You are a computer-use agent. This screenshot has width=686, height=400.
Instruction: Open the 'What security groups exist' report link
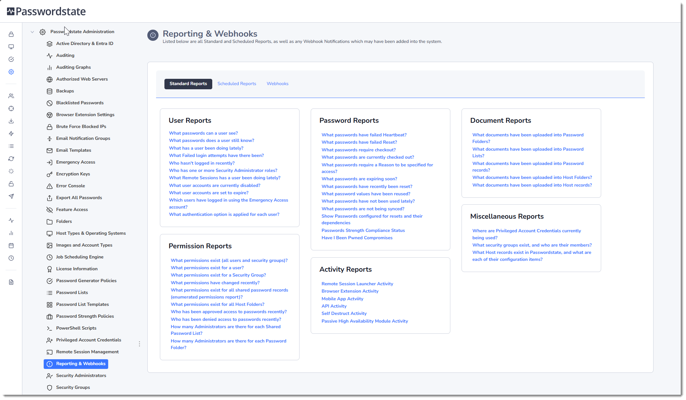click(532, 245)
